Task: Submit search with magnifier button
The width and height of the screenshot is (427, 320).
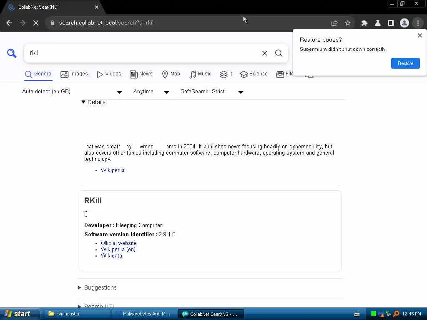Action: [279, 53]
